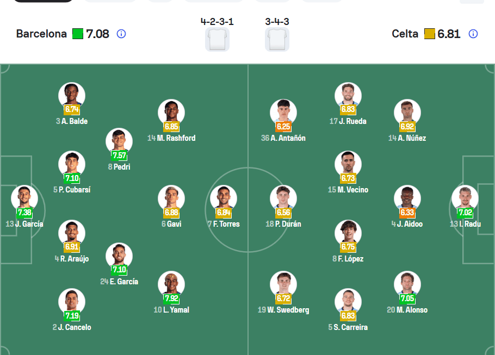Select Pedri's player avatar
The image size is (495, 355).
pyautogui.click(x=119, y=140)
